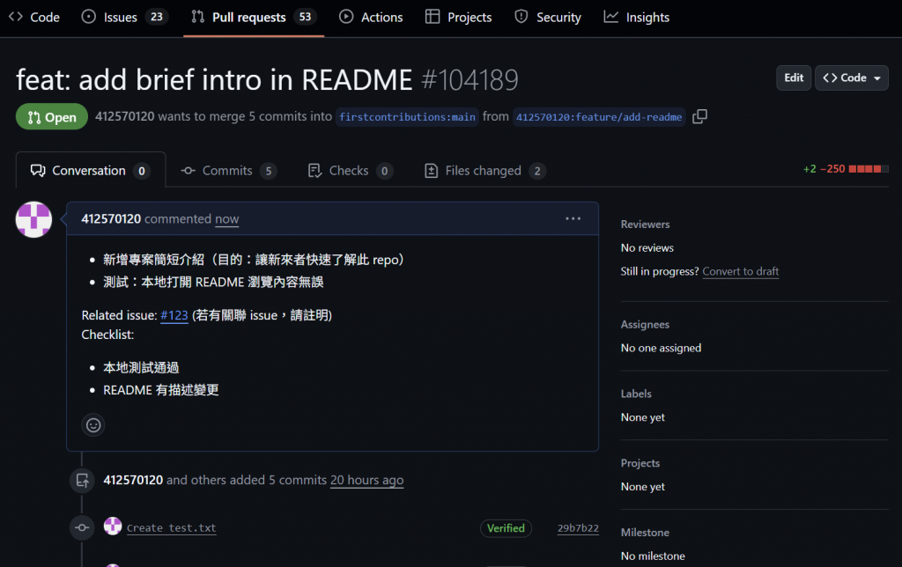Click 412570120 in the commits timeline entry
Viewport: 902px width, 567px height.
tap(133, 480)
